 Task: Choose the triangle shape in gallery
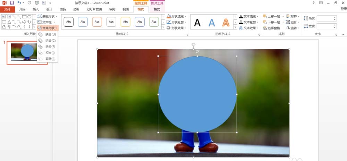point(9,22)
